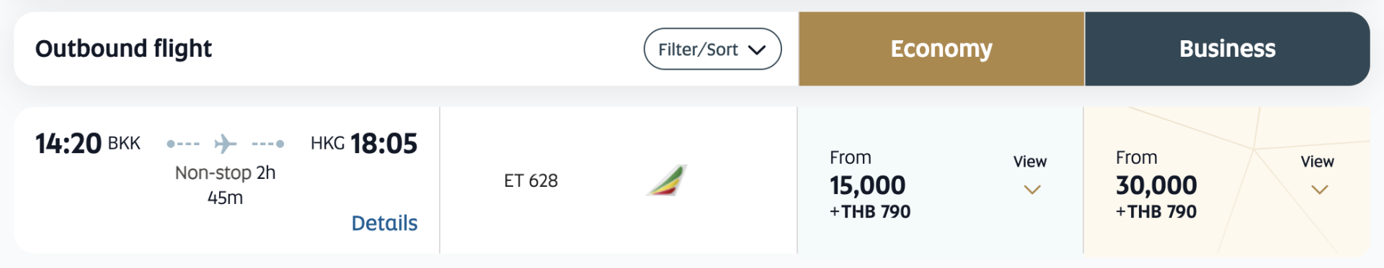Click View label in Business fare cell

point(1317,162)
